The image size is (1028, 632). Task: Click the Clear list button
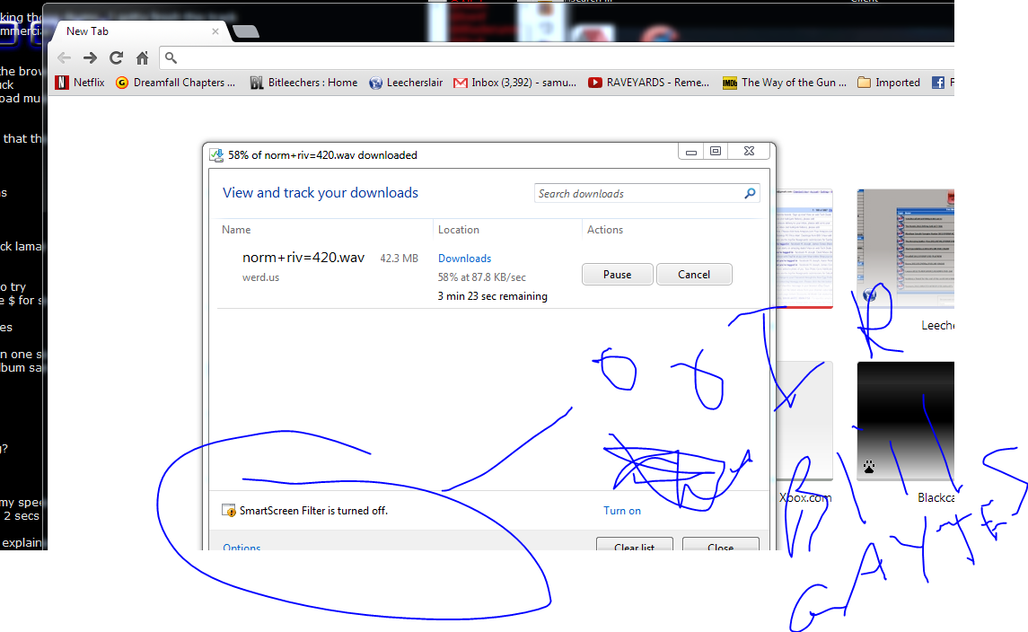(634, 544)
